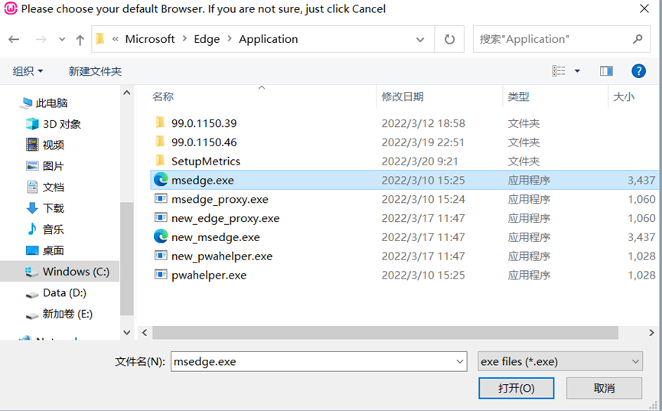Click the Application breadcrumb segment

point(269,39)
